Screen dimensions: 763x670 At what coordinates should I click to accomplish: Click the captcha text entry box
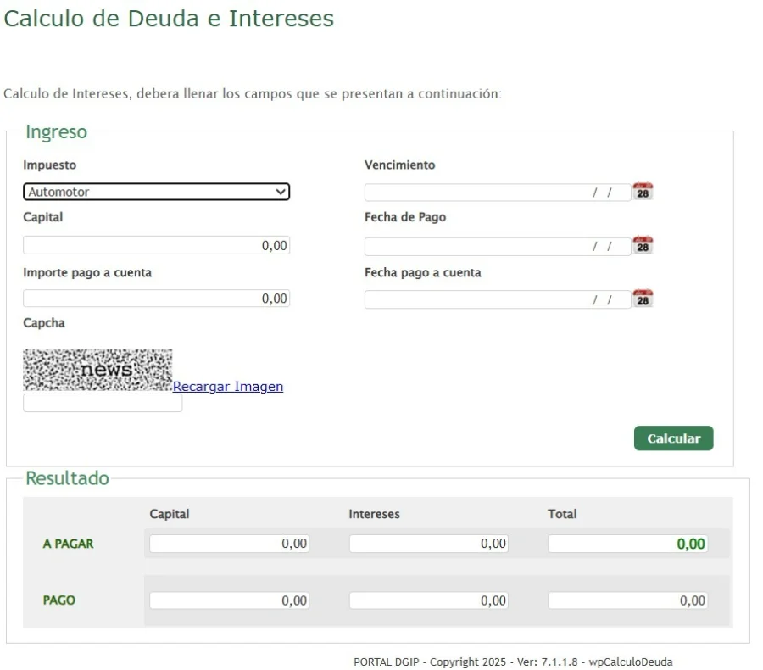103,404
